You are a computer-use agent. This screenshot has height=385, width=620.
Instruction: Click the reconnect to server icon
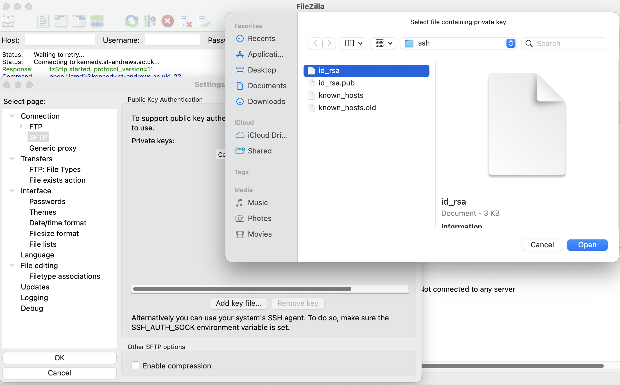click(x=204, y=21)
